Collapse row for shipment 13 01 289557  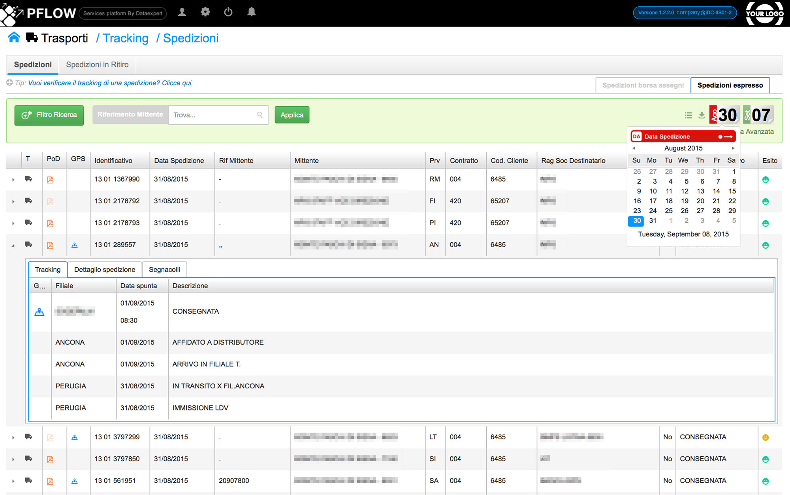pyautogui.click(x=13, y=245)
